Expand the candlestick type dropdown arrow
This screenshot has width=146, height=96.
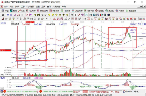24,15
